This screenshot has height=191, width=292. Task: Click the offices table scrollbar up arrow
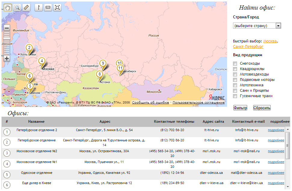click(288, 129)
